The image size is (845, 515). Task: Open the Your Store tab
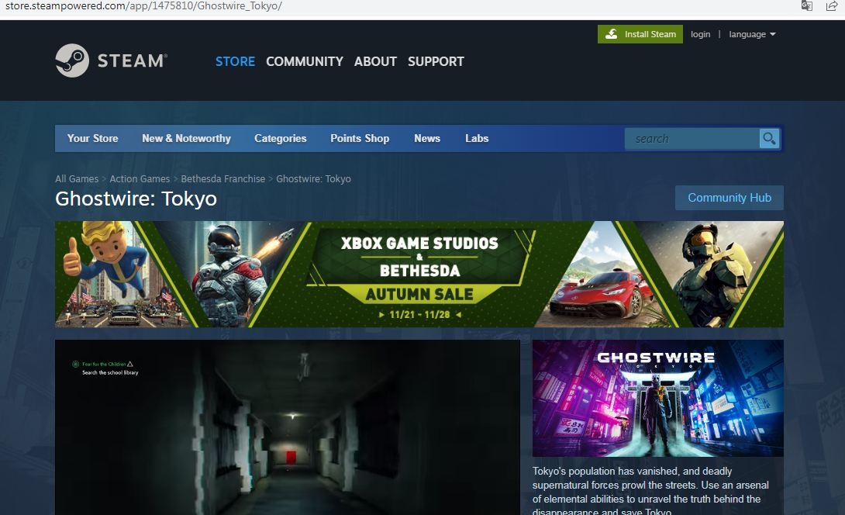pyautogui.click(x=93, y=139)
